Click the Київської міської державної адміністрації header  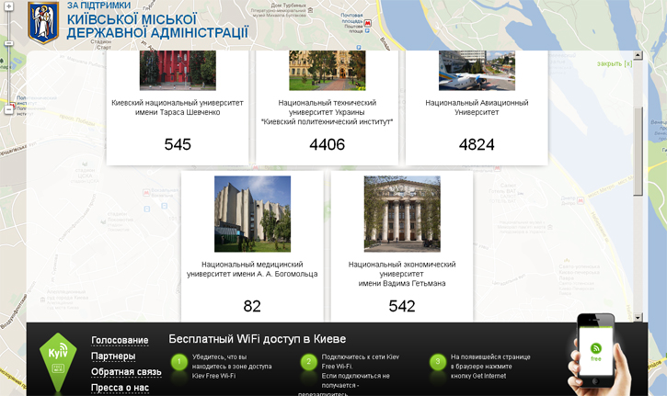pyautogui.click(x=157, y=26)
